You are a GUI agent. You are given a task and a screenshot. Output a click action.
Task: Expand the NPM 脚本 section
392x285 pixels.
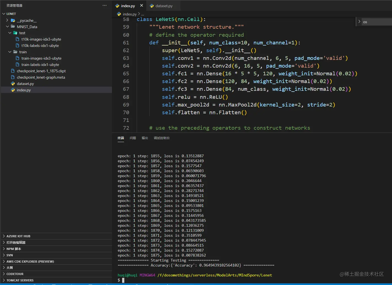coord(57,249)
